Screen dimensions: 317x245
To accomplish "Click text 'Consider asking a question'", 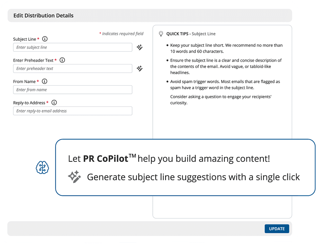I will click(221, 99).
